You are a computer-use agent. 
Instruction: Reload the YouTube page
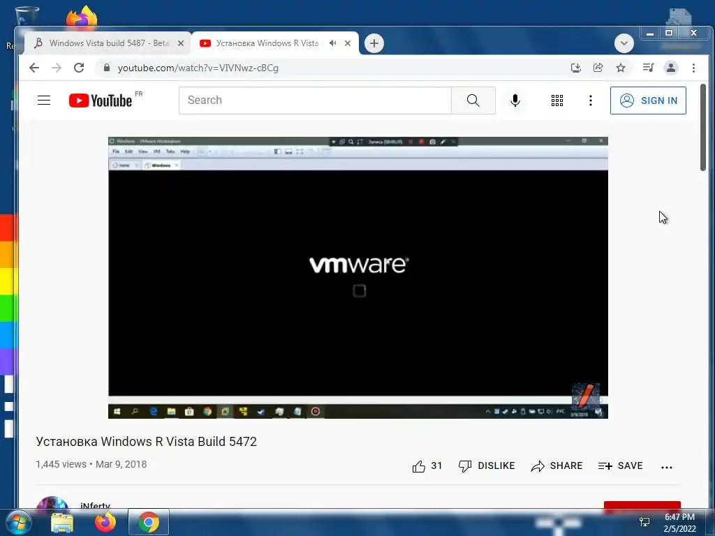(x=79, y=68)
